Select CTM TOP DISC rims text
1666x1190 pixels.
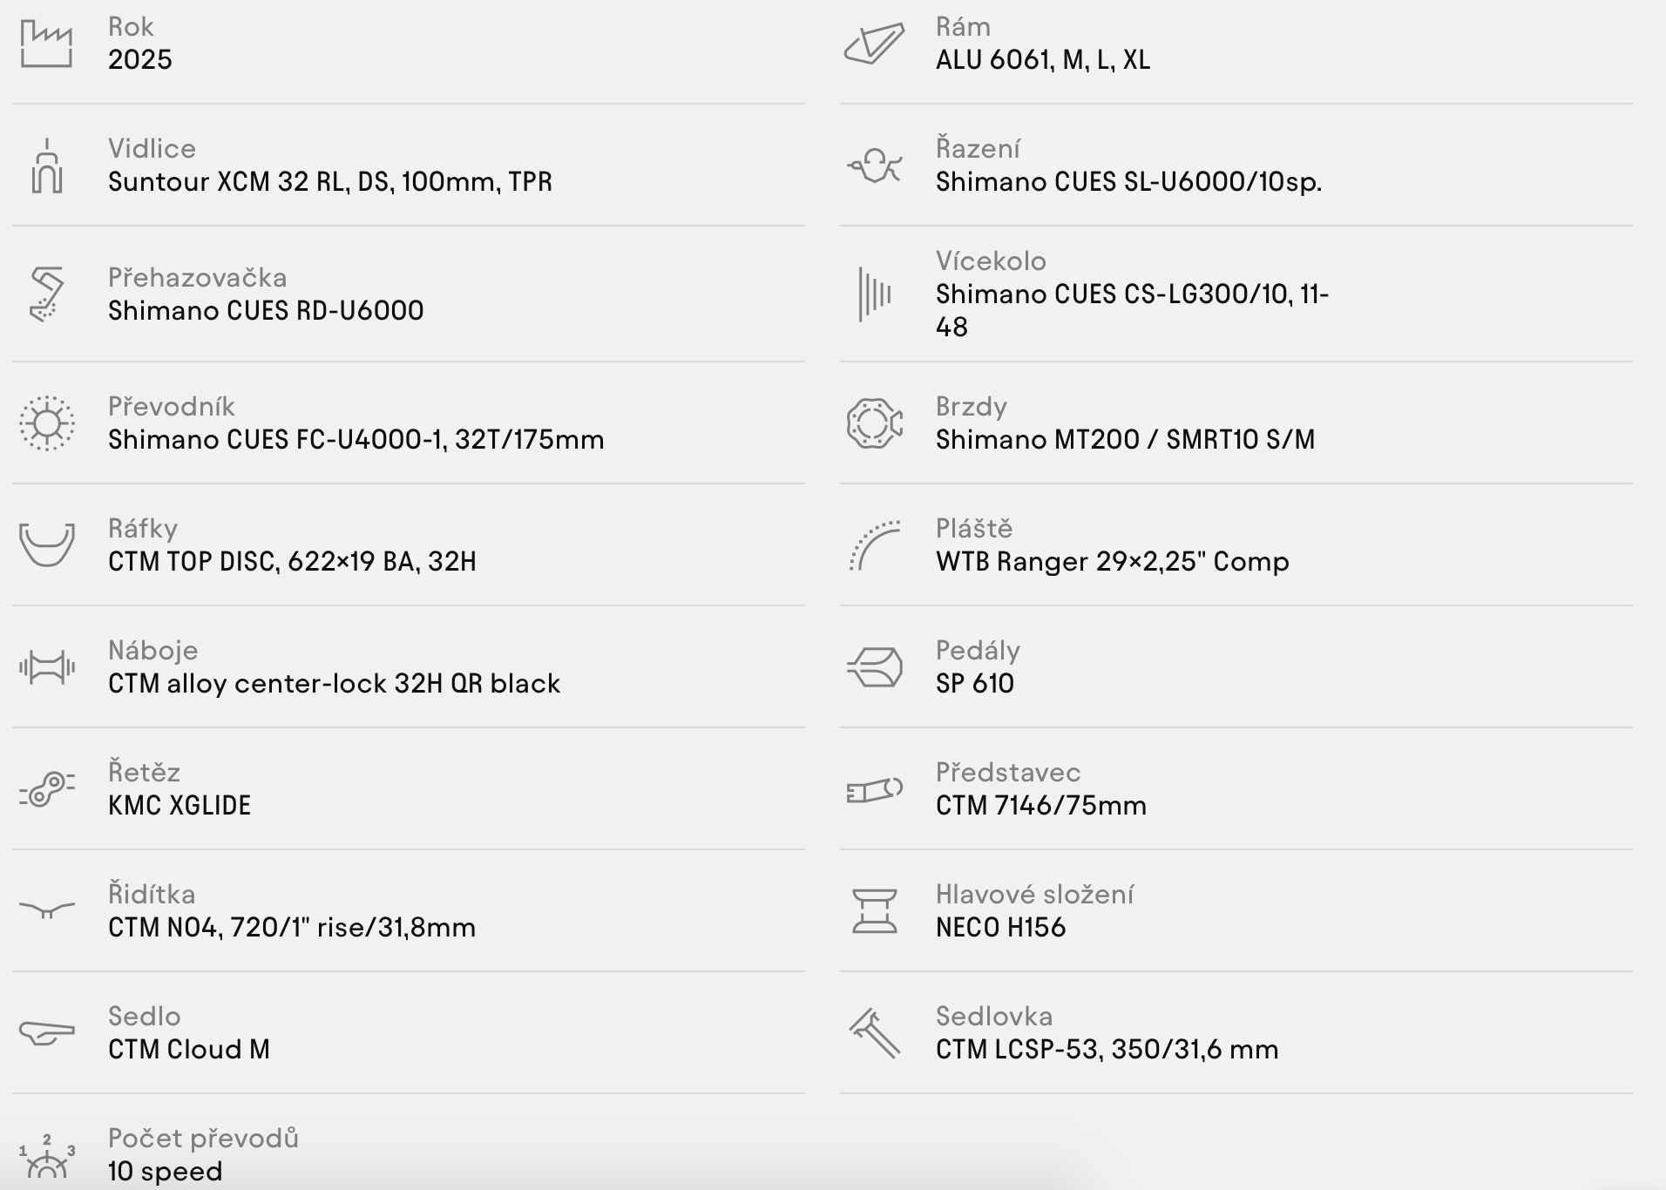pyautogui.click(x=292, y=562)
